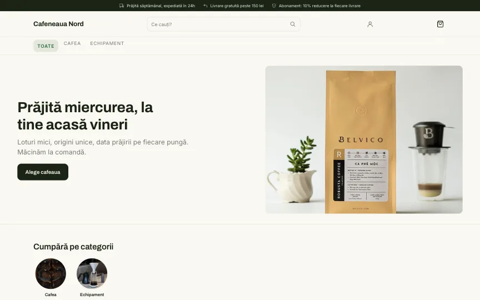Click the Cafeneaua Nord logo link
Viewport: 480px width, 300px height.
point(58,24)
